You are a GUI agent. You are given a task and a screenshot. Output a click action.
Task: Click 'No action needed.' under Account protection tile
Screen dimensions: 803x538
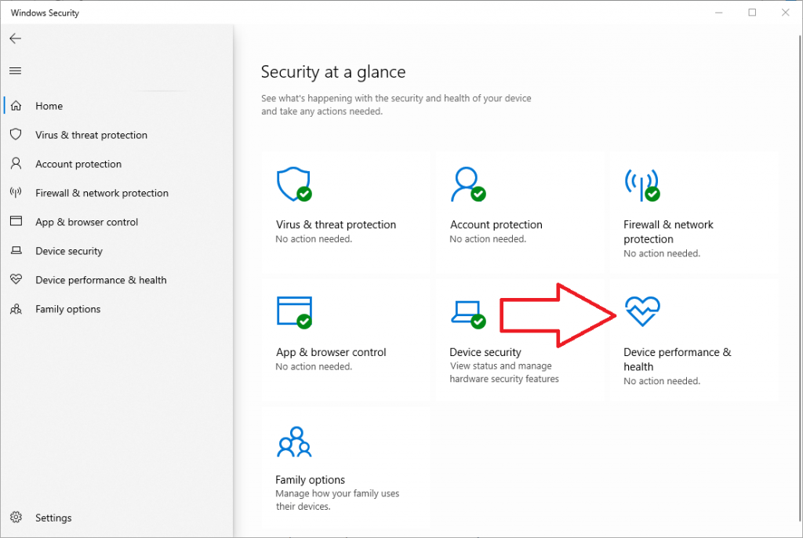pyautogui.click(x=488, y=238)
